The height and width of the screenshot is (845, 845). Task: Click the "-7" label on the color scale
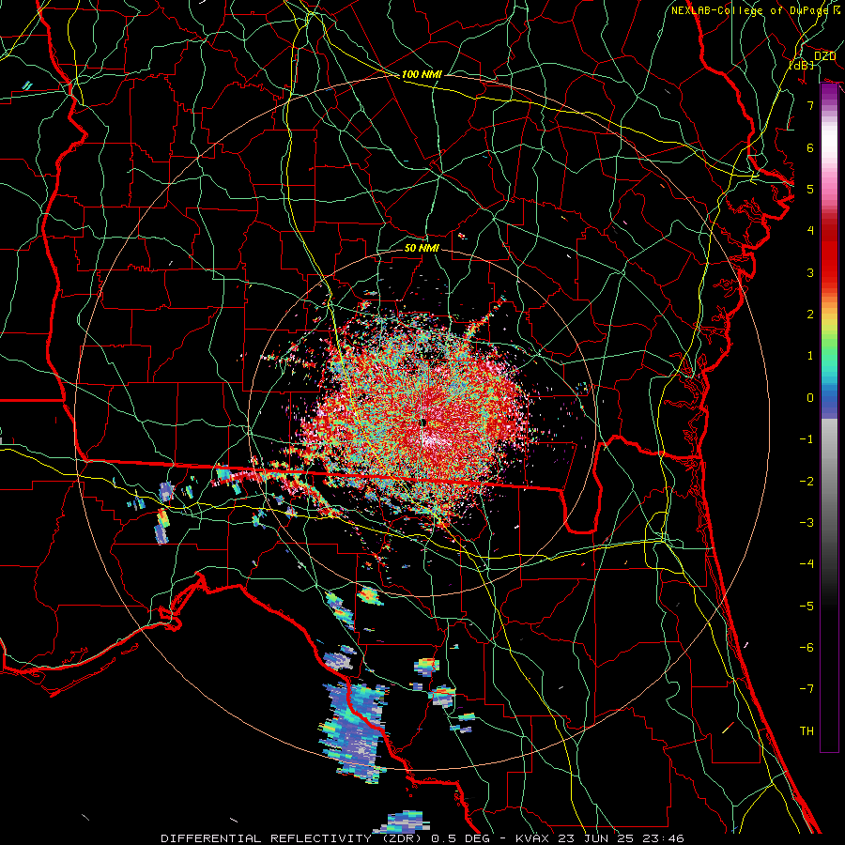coord(807,689)
